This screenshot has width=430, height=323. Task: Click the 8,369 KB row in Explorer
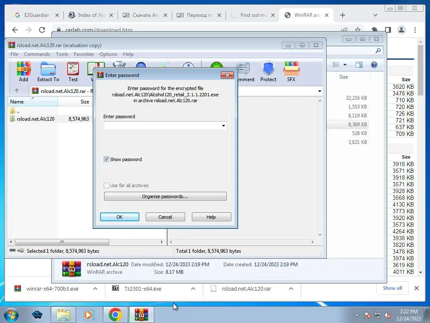coord(348,124)
